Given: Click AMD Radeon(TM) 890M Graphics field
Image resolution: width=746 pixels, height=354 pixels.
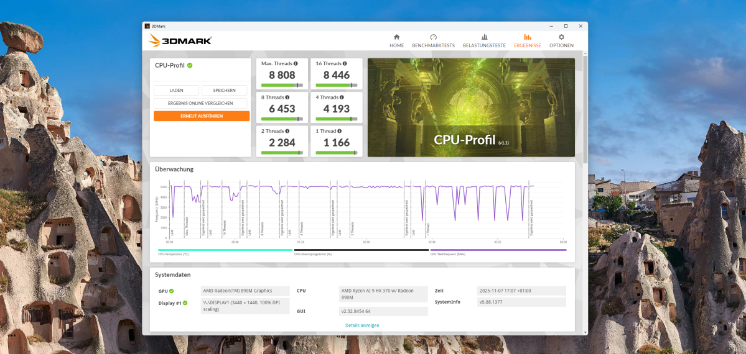Looking at the screenshot, I should coord(244,291).
